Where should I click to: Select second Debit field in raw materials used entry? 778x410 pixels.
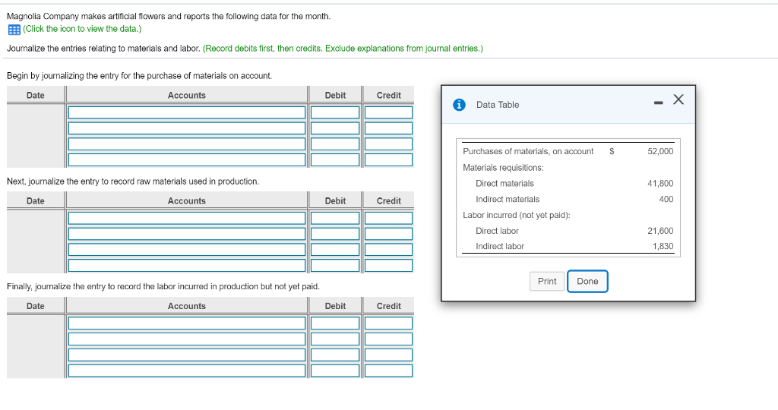coord(335,234)
